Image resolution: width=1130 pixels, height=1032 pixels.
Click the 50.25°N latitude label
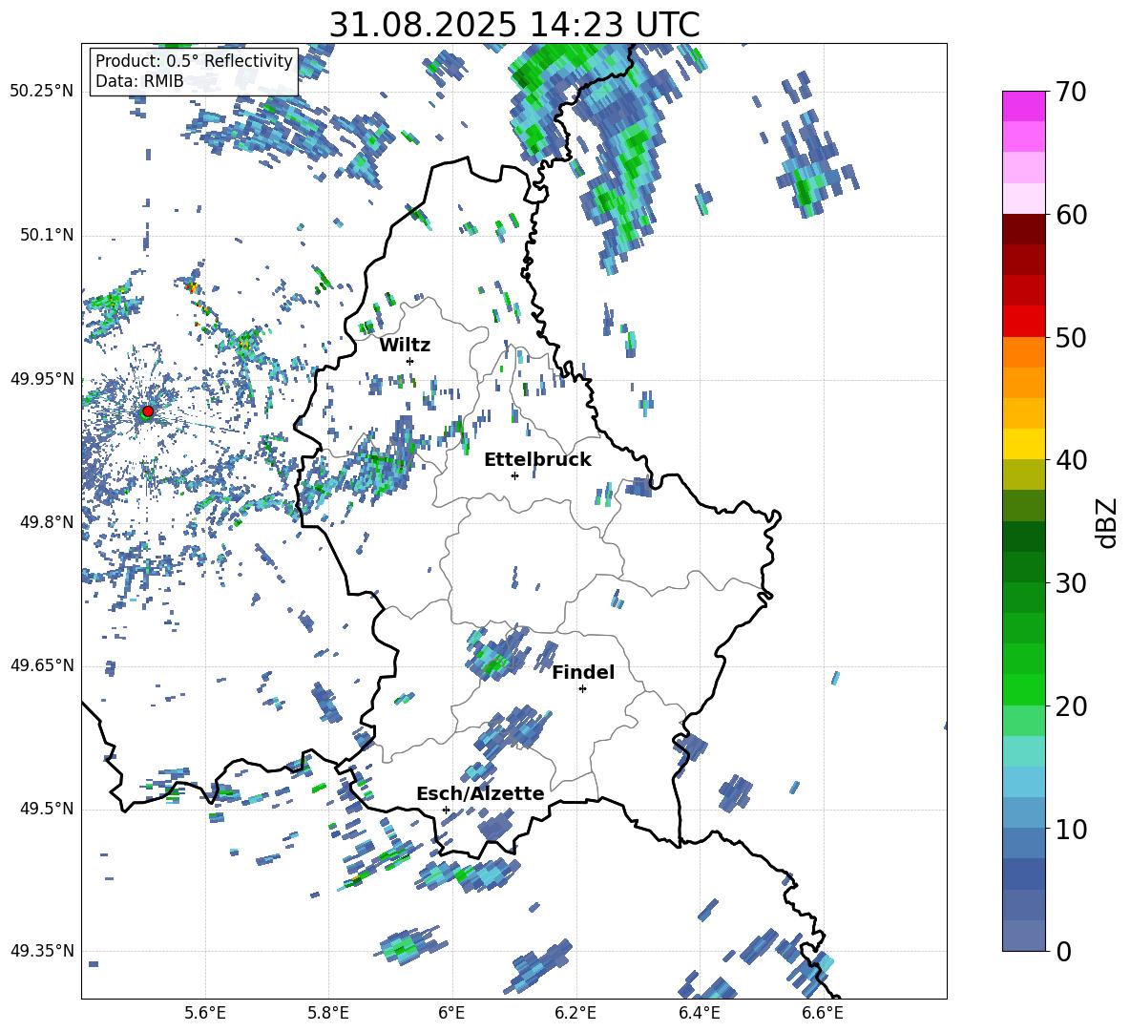point(42,92)
